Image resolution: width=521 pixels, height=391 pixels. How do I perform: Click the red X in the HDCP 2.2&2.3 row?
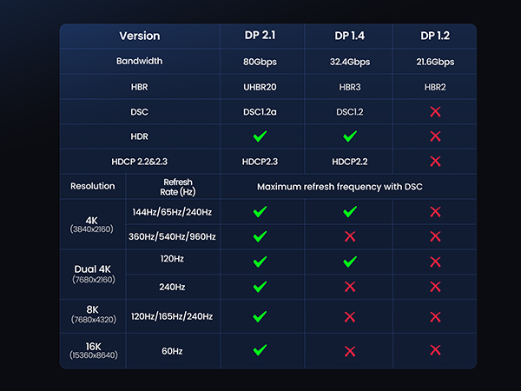(x=435, y=162)
